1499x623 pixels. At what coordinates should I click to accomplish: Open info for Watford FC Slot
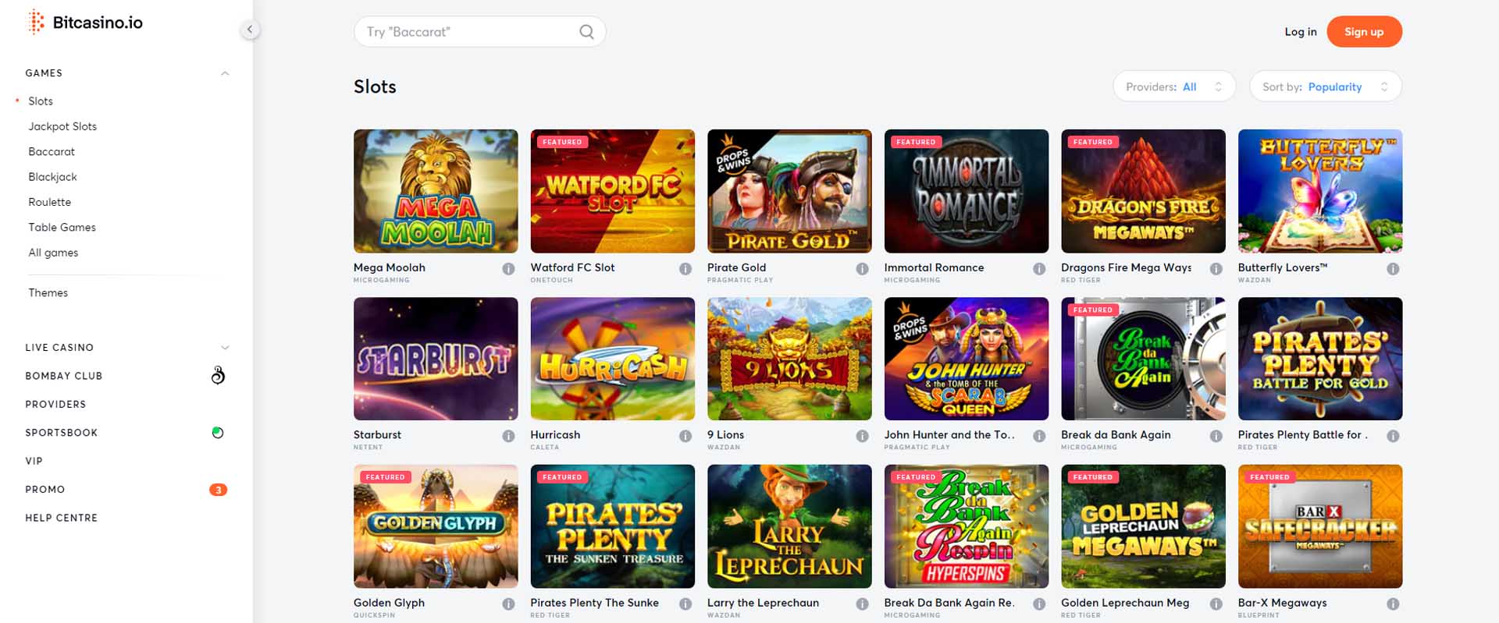point(685,269)
